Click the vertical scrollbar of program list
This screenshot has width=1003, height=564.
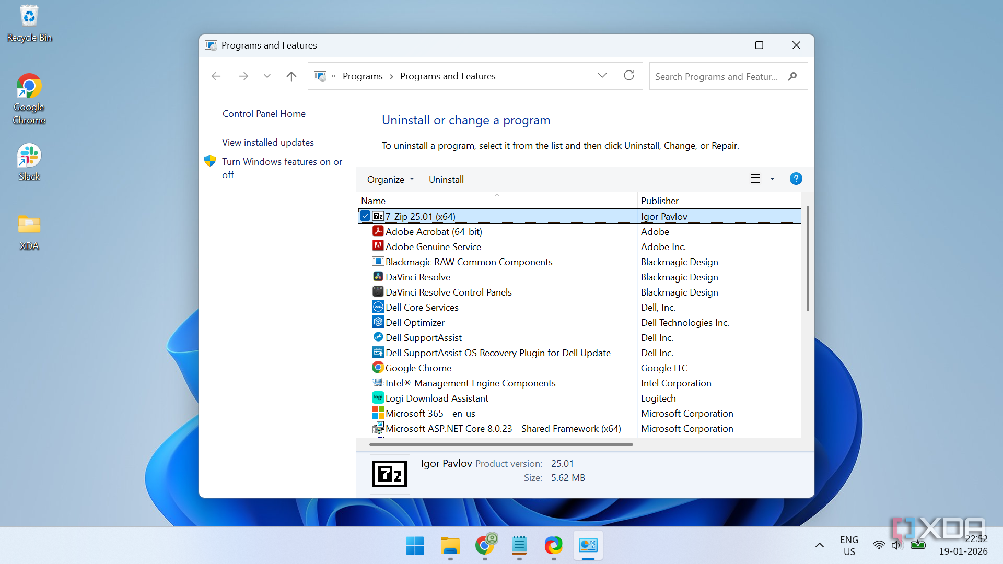(x=808, y=258)
